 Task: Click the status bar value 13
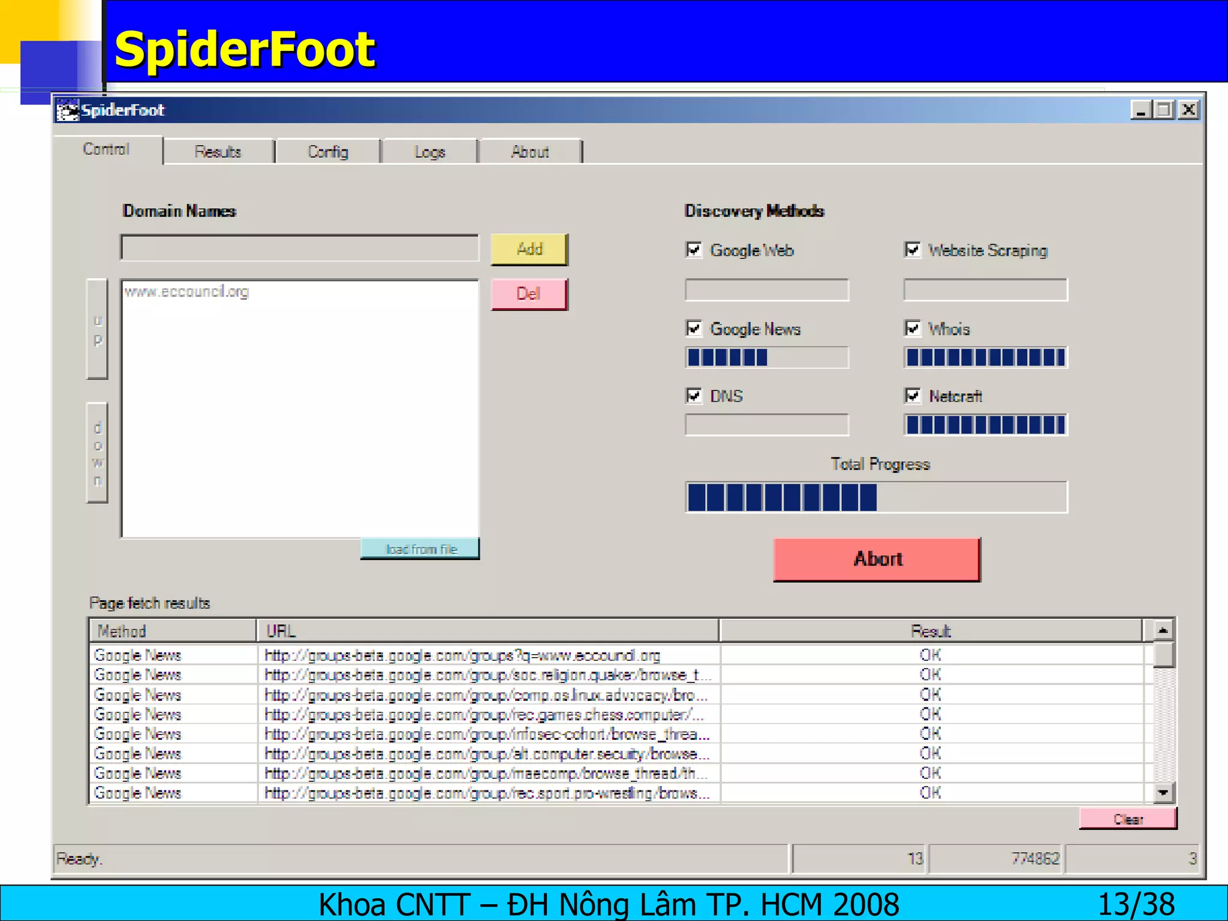(915, 859)
